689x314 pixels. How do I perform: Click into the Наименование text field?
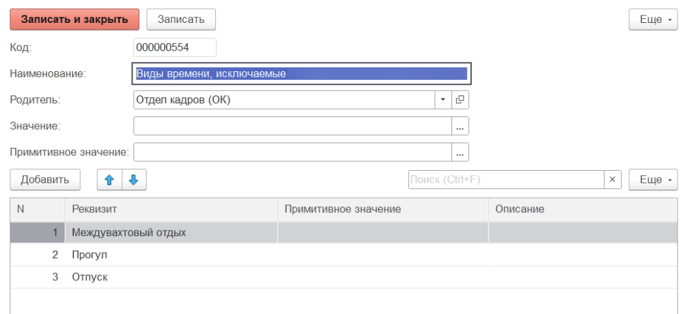coord(301,74)
